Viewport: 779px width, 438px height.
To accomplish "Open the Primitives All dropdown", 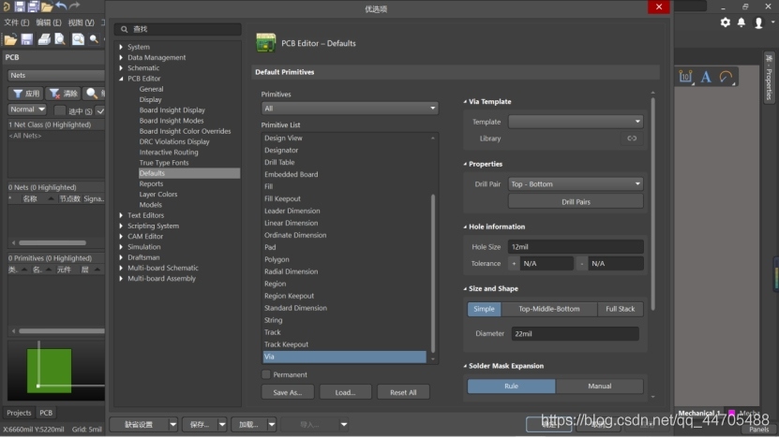I will pyautogui.click(x=350, y=109).
